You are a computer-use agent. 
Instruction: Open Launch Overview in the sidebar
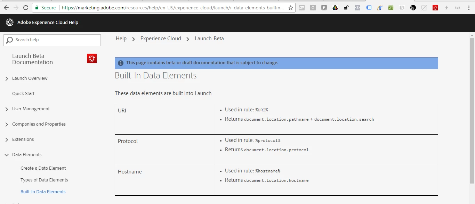coord(30,78)
